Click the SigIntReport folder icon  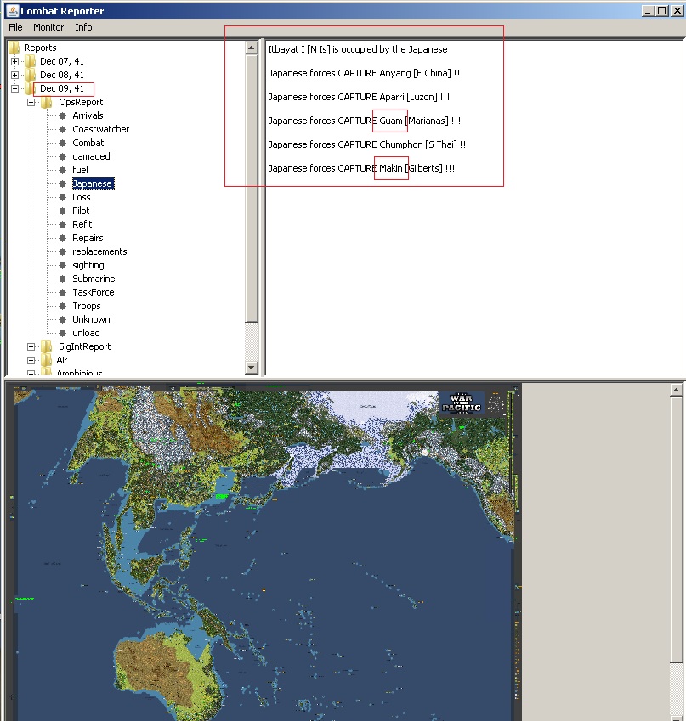(x=47, y=346)
